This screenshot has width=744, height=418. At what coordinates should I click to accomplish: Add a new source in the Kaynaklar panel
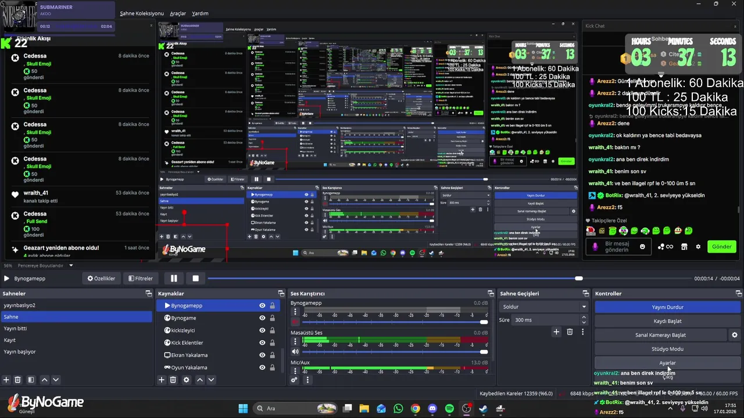(162, 380)
